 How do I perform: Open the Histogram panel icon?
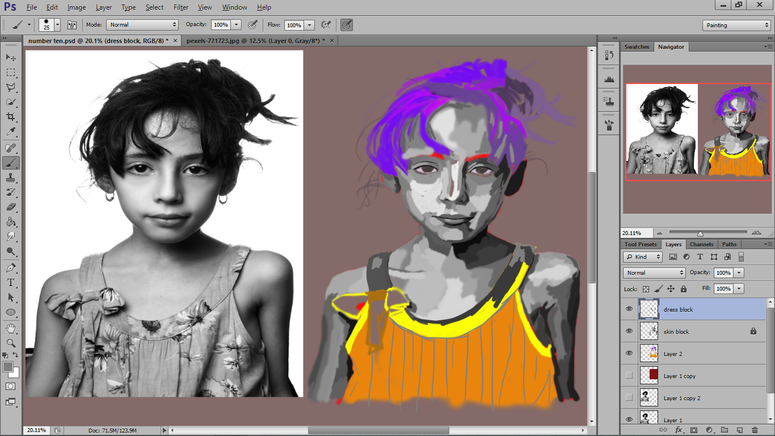pyautogui.click(x=609, y=79)
